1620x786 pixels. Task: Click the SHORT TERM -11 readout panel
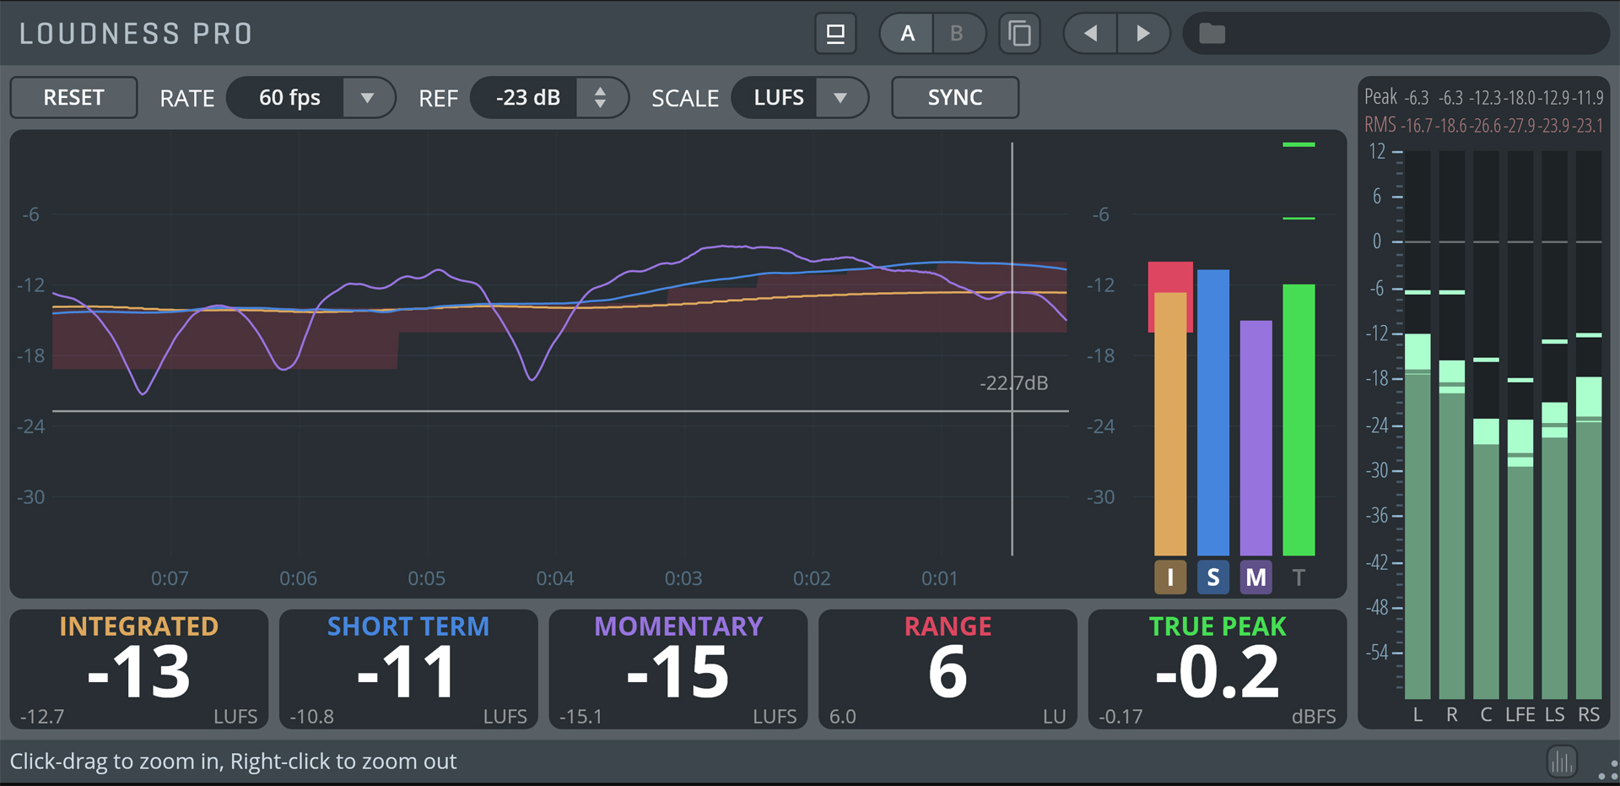point(408,669)
